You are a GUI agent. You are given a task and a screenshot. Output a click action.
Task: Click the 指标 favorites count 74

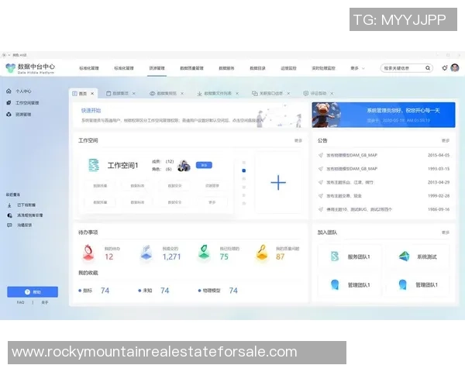[105, 291]
